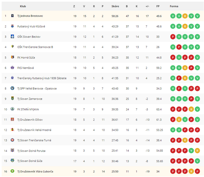Click the OŠK Slovan Beckov club logo

[12, 36]
